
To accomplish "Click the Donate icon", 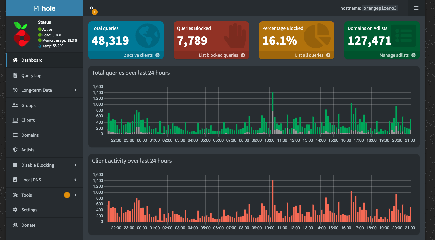I will [15, 225].
